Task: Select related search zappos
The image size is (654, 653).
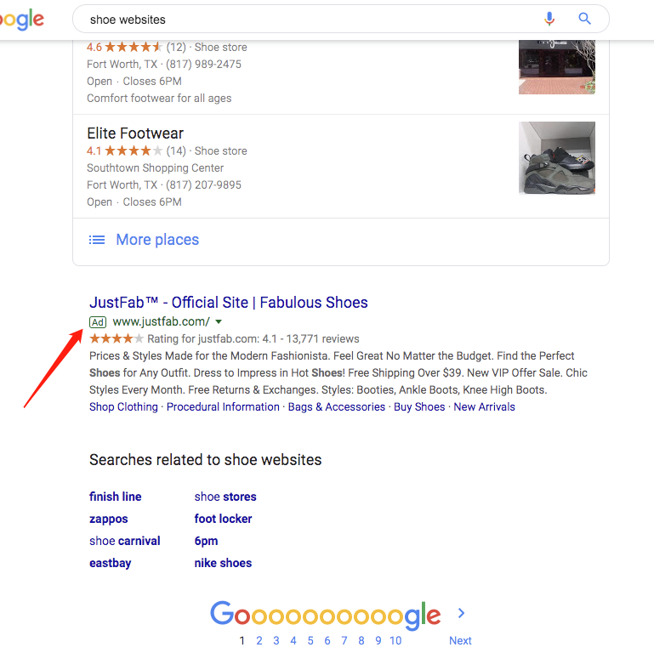Action: (x=109, y=520)
